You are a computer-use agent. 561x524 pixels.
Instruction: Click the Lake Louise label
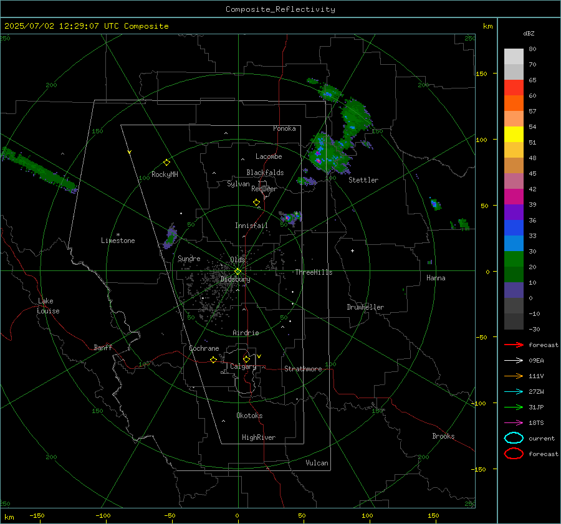48,306
